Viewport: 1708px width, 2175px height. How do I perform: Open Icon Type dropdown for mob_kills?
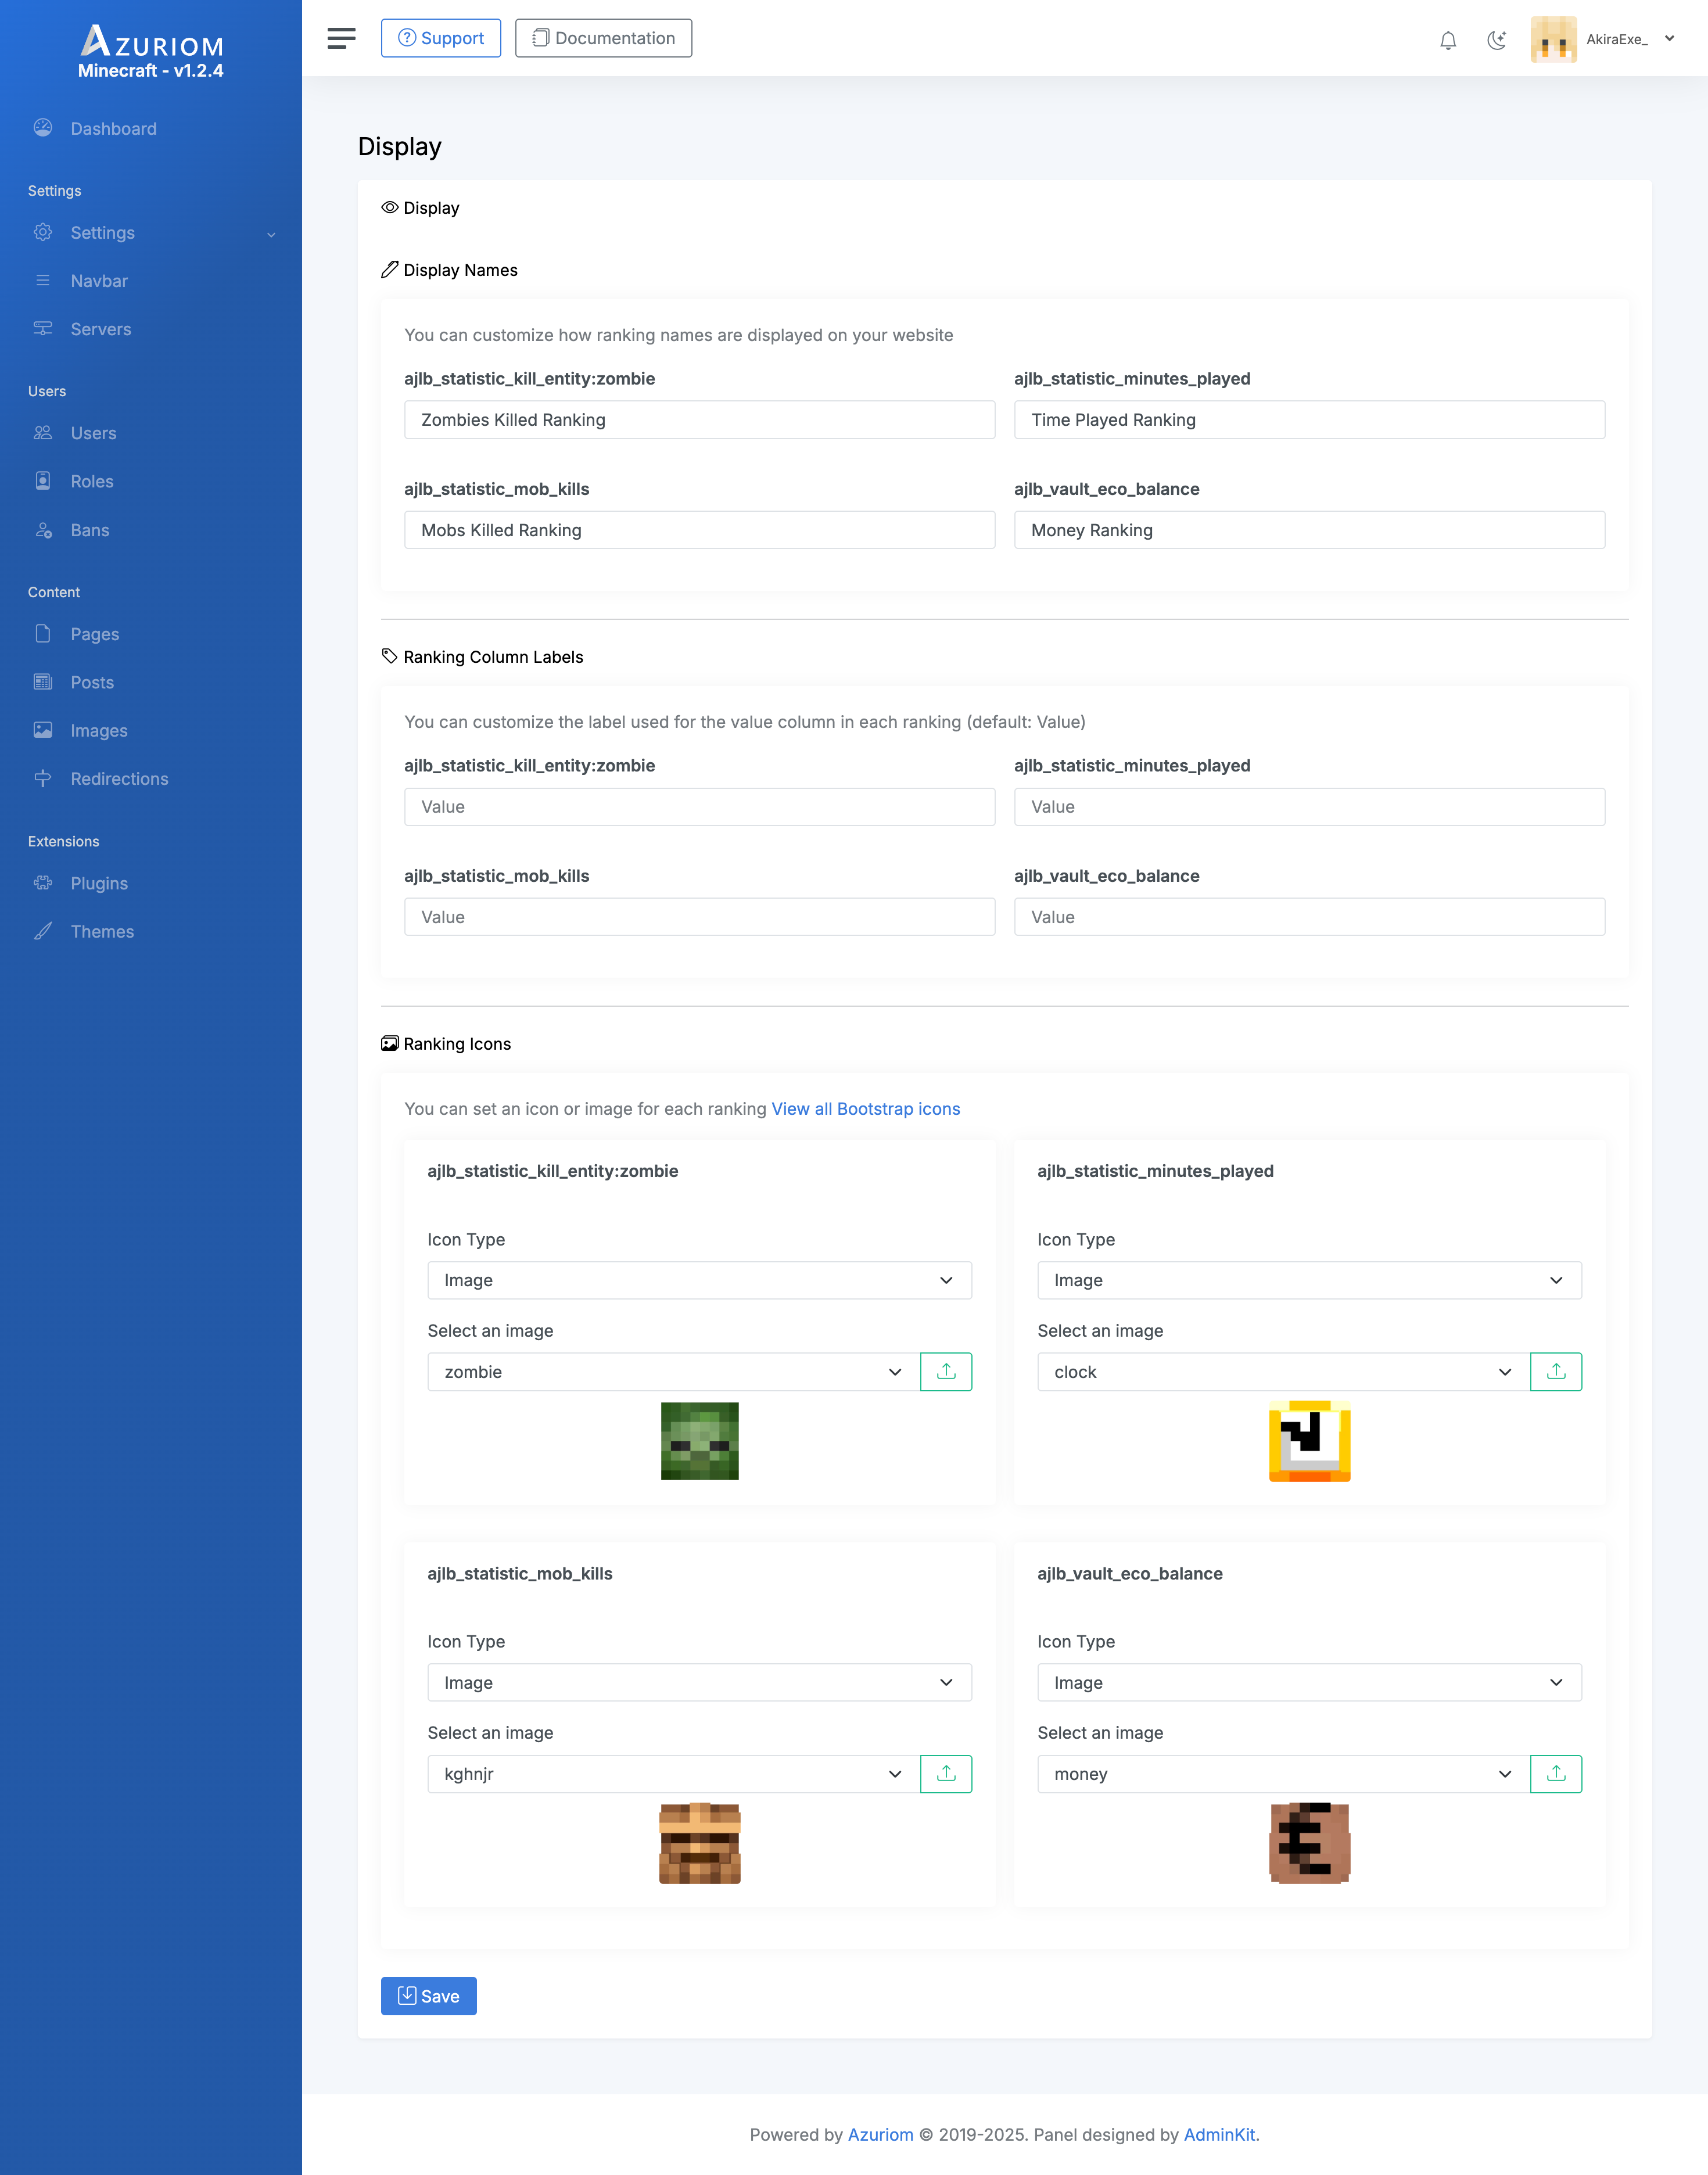[x=699, y=1683]
